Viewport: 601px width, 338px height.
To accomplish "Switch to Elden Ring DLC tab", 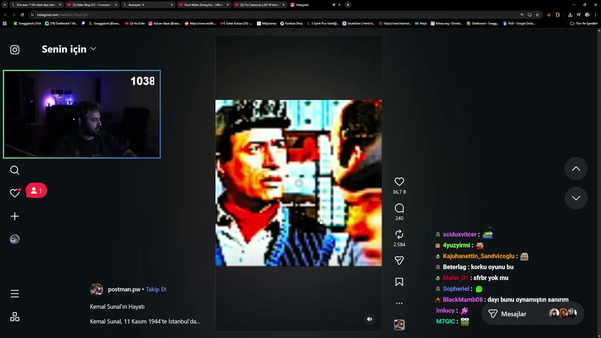I will 92,5.
